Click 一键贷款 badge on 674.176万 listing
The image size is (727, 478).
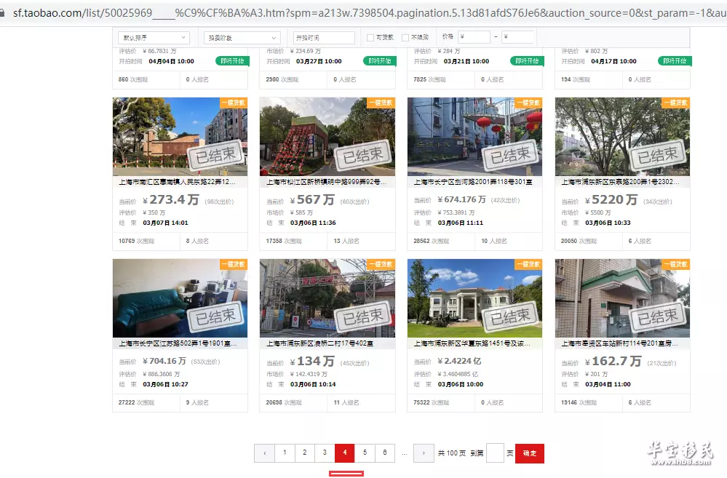click(528, 103)
